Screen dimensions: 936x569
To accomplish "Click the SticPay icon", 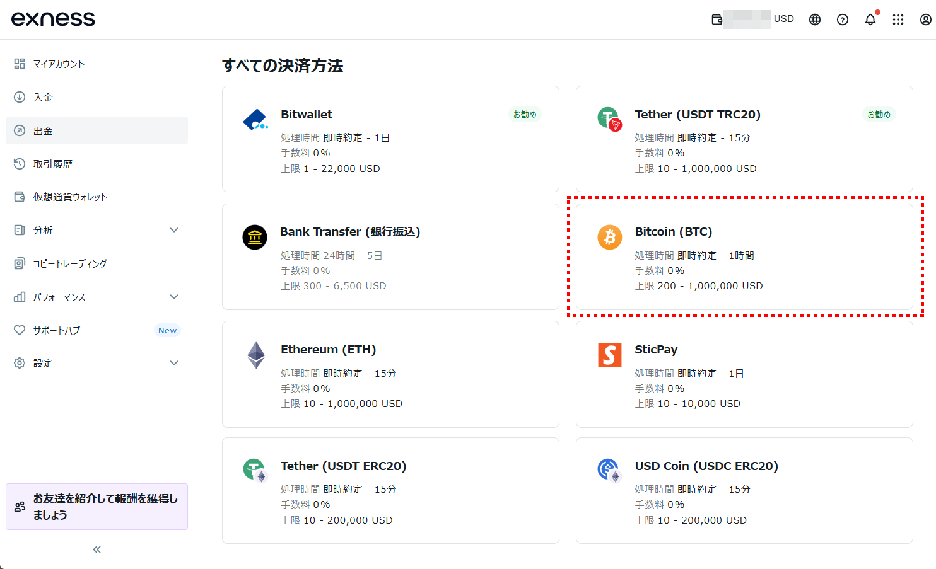I will pyautogui.click(x=609, y=353).
